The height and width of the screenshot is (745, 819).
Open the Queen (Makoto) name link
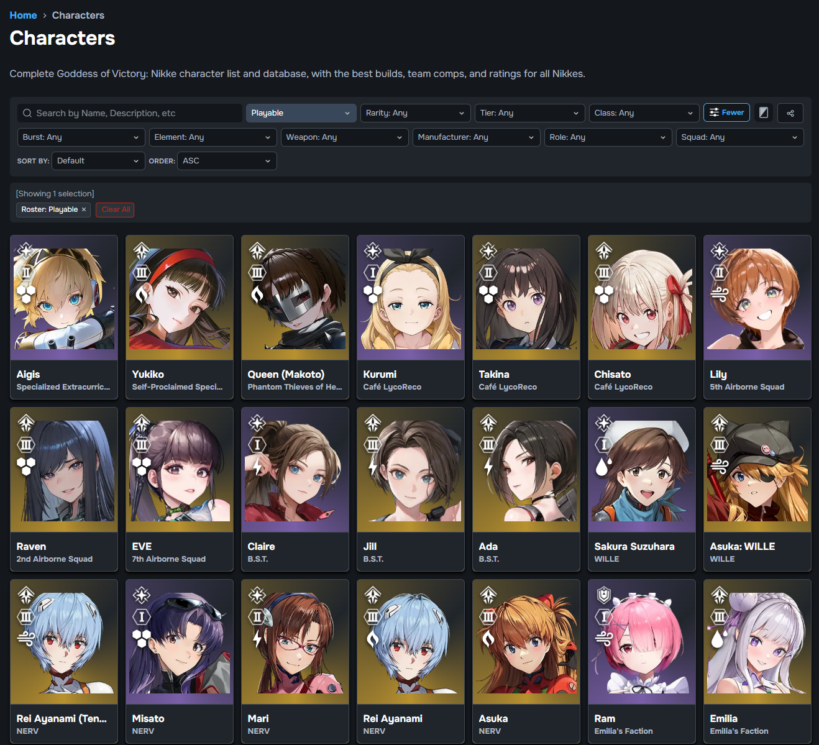click(x=286, y=374)
